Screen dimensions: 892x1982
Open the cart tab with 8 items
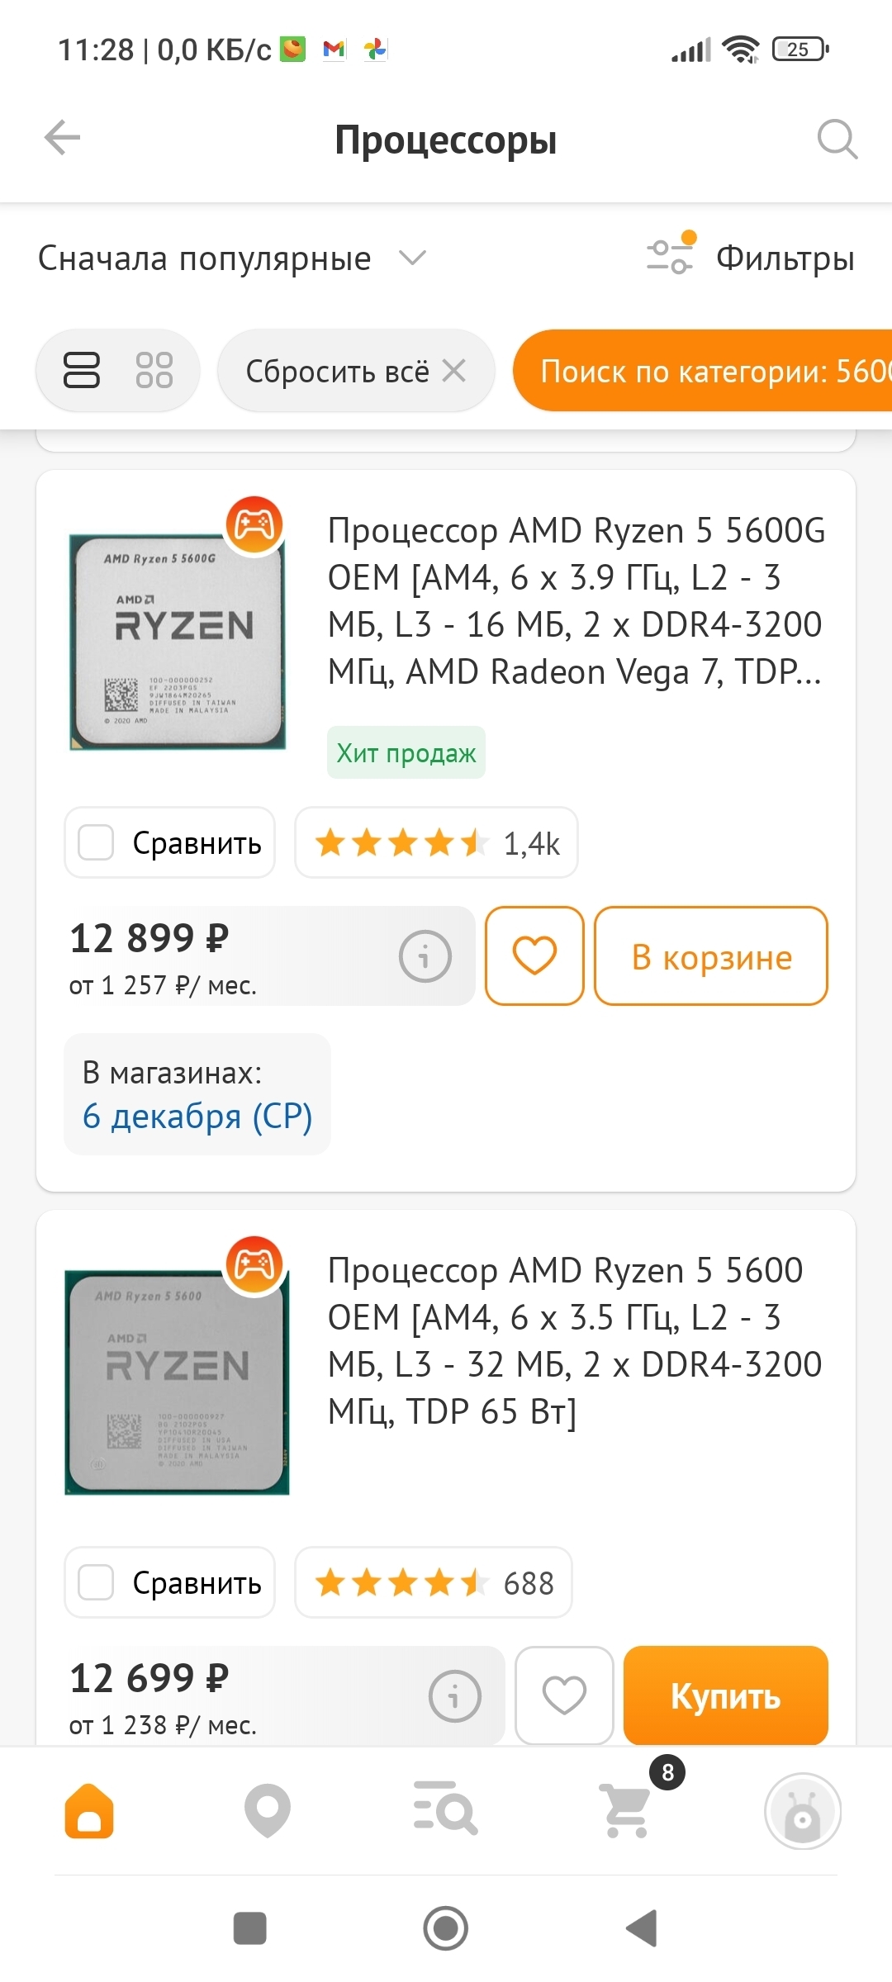pos(627,1810)
